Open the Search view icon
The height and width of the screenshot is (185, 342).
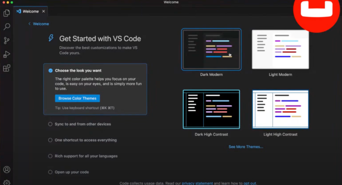click(7, 27)
